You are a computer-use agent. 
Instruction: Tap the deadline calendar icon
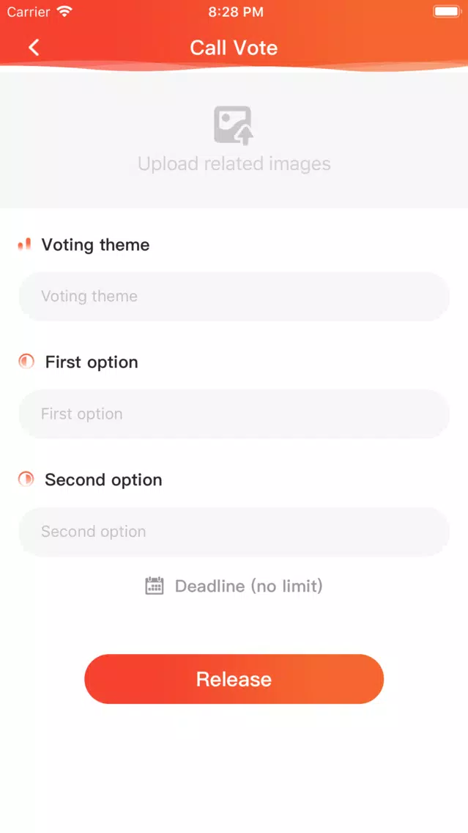pos(155,586)
